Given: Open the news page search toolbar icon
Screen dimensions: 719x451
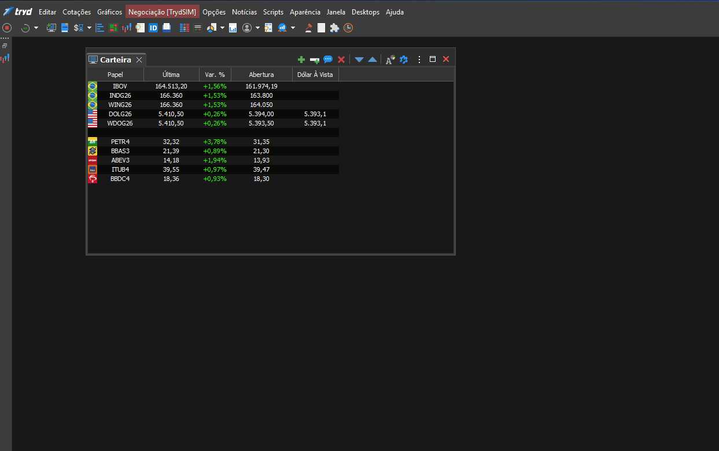Looking at the screenshot, I should pyautogui.click(x=268, y=28).
